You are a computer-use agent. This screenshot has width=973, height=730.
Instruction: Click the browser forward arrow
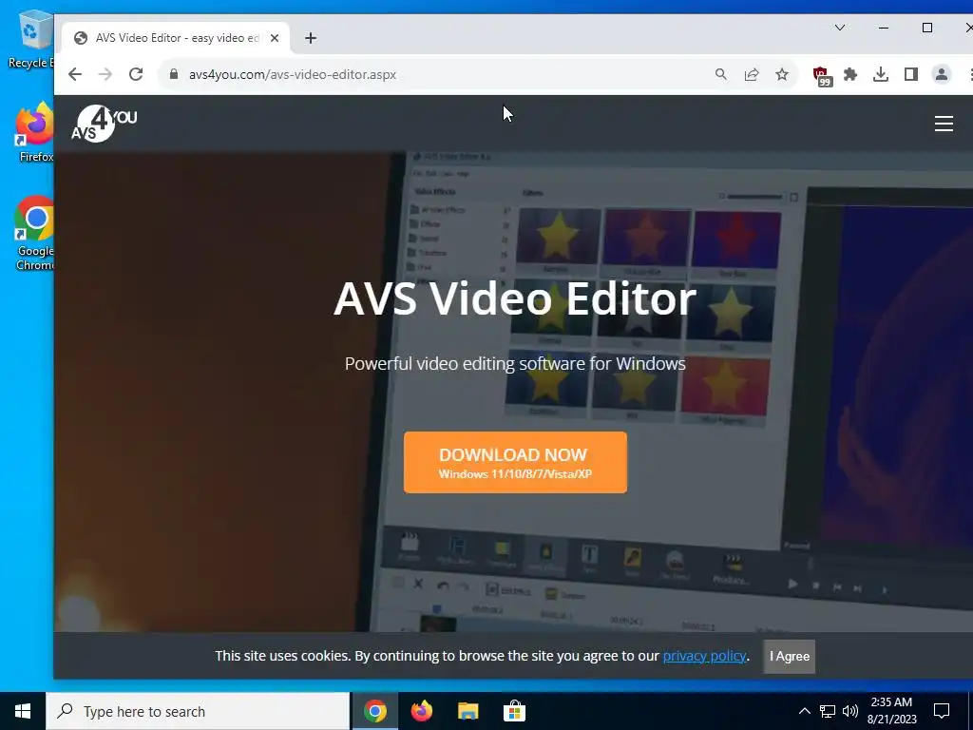click(105, 74)
